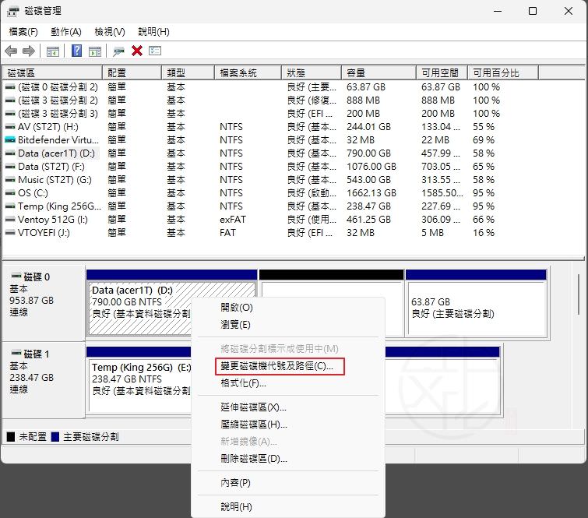This screenshot has height=518, width=588.
Task: Click the properties checklist toolbar icon
Action: click(x=155, y=51)
